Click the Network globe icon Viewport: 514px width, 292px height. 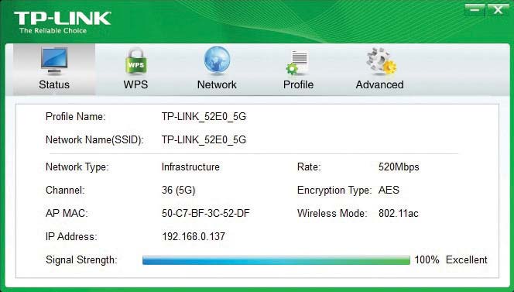pos(217,60)
